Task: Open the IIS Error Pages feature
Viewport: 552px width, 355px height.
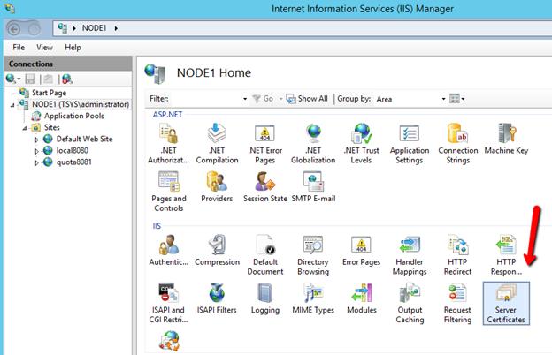Action: click(x=362, y=251)
